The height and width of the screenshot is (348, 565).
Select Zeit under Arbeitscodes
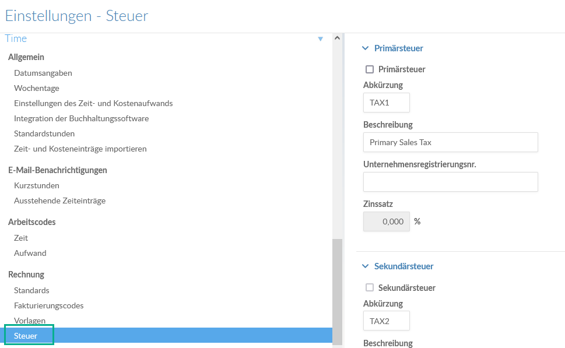pyautogui.click(x=21, y=238)
